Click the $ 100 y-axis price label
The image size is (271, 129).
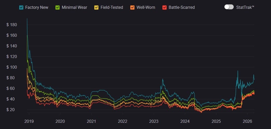pos(12,67)
